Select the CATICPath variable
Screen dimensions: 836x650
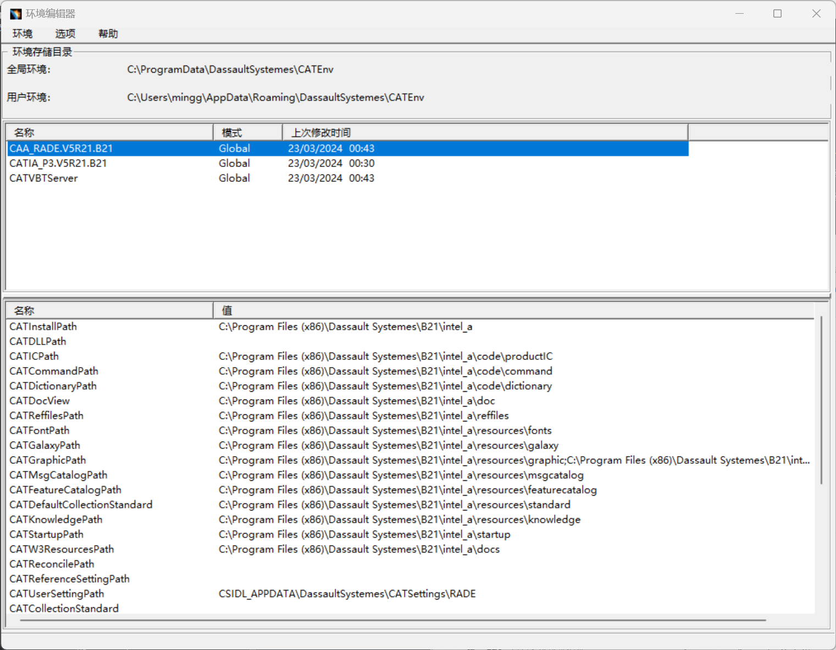coord(34,356)
